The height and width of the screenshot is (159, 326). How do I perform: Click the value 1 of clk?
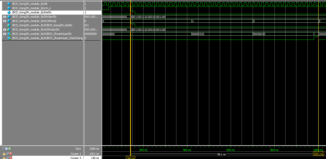pos(85,4)
